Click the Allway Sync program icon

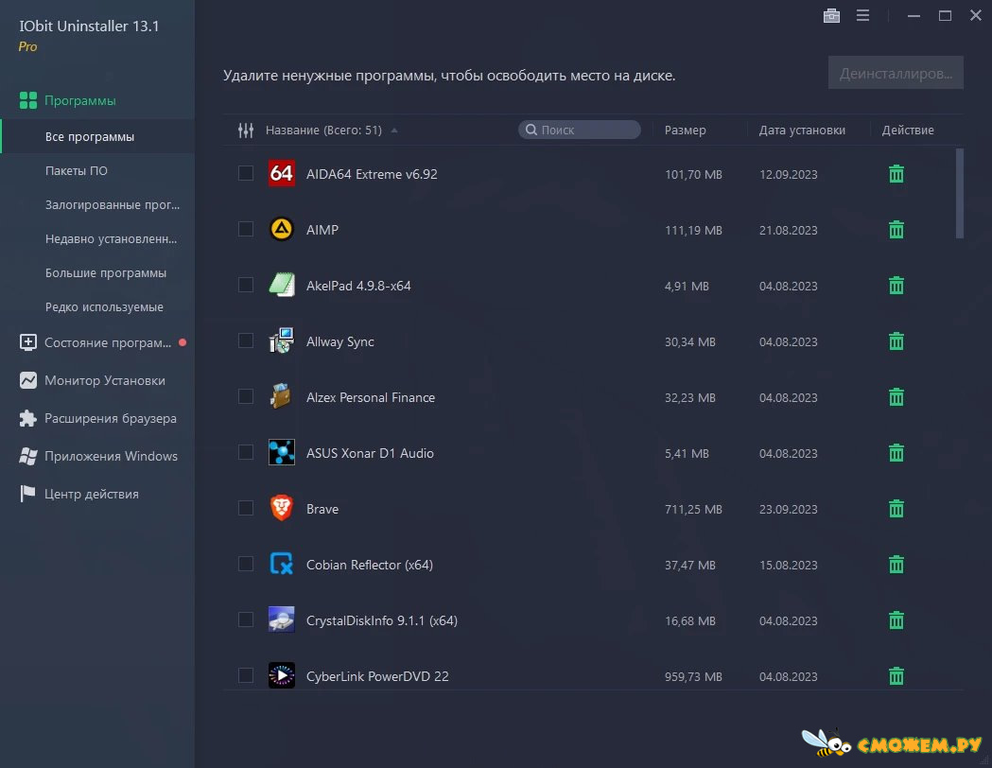pyautogui.click(x=282, y=341)
